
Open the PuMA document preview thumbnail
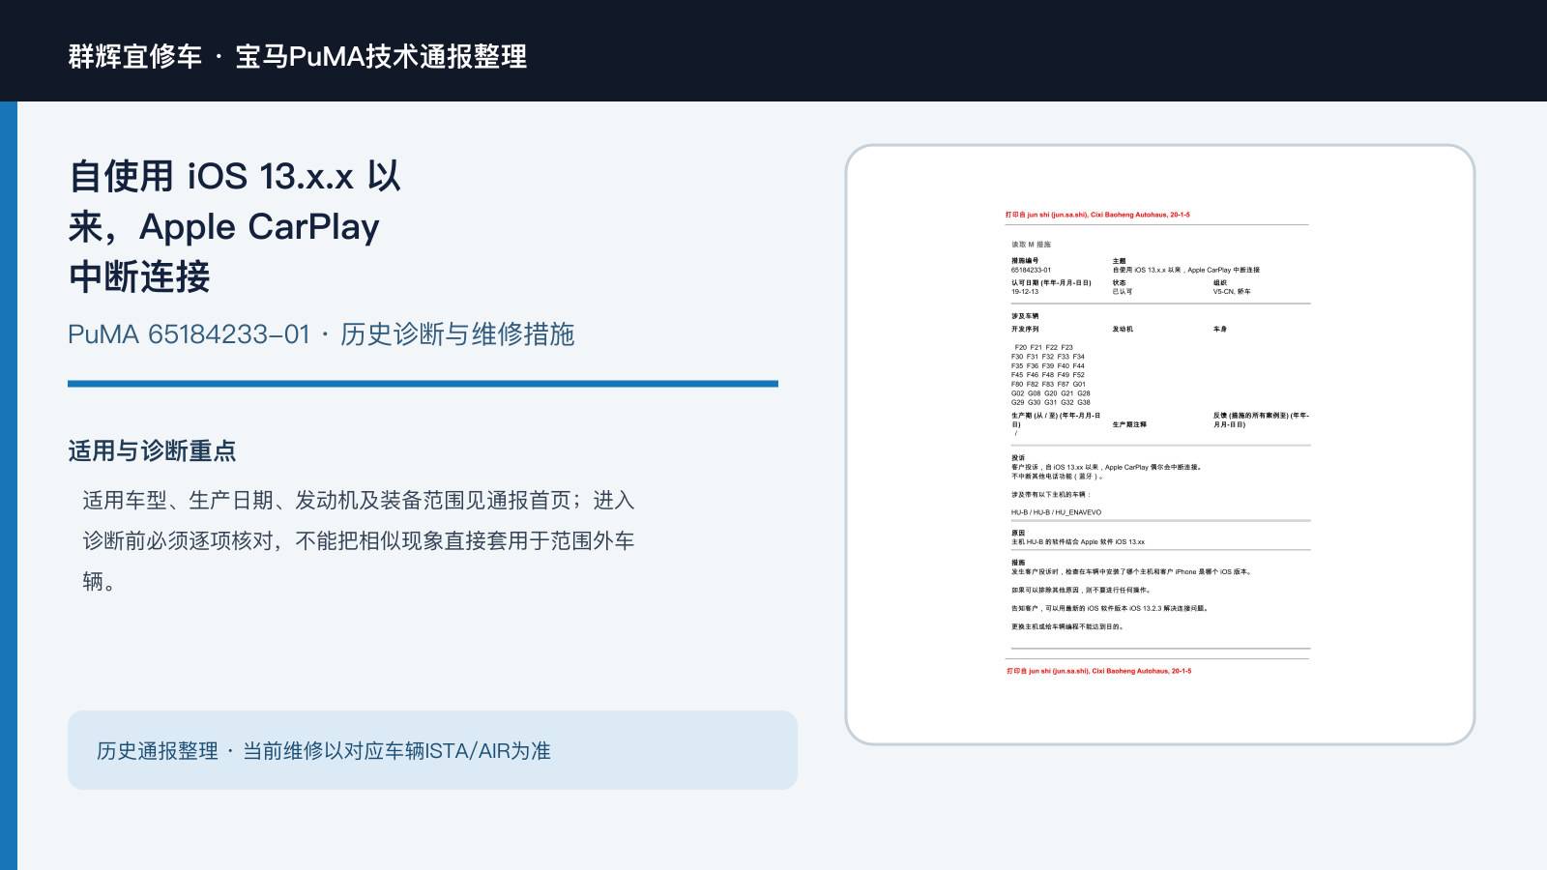point(1160,445)
